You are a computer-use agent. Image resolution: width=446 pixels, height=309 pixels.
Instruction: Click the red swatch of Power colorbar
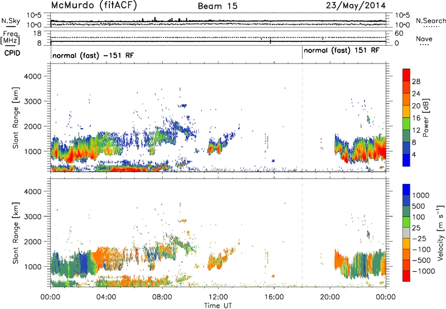(406, 75)
